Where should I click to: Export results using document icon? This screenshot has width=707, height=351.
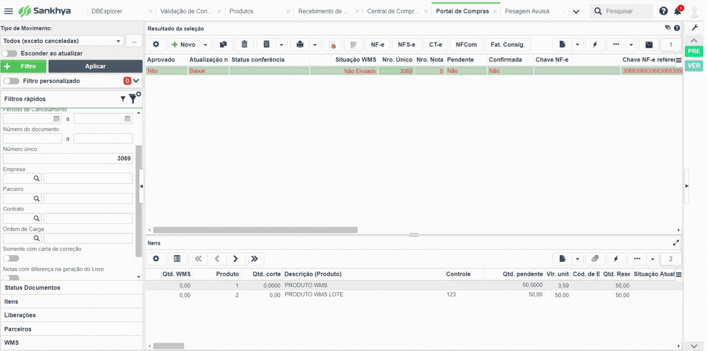tap(562, 45)
